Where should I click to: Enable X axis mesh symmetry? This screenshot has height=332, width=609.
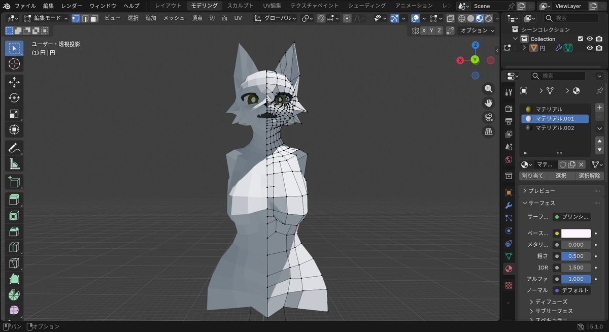(x=424, y=30)
